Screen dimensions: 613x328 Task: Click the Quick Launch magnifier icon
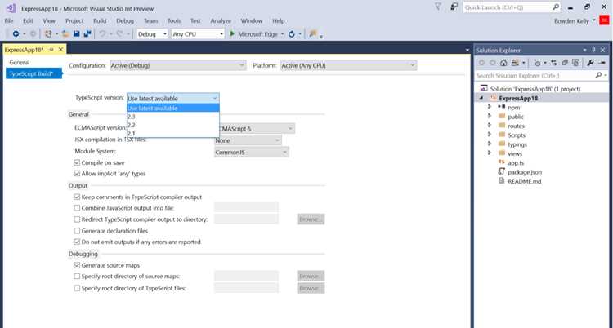coord(556,7)
